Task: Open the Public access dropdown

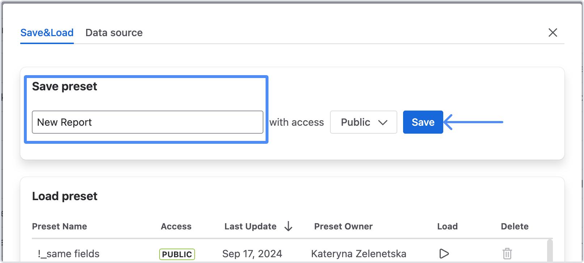Action: click(363, 122)
